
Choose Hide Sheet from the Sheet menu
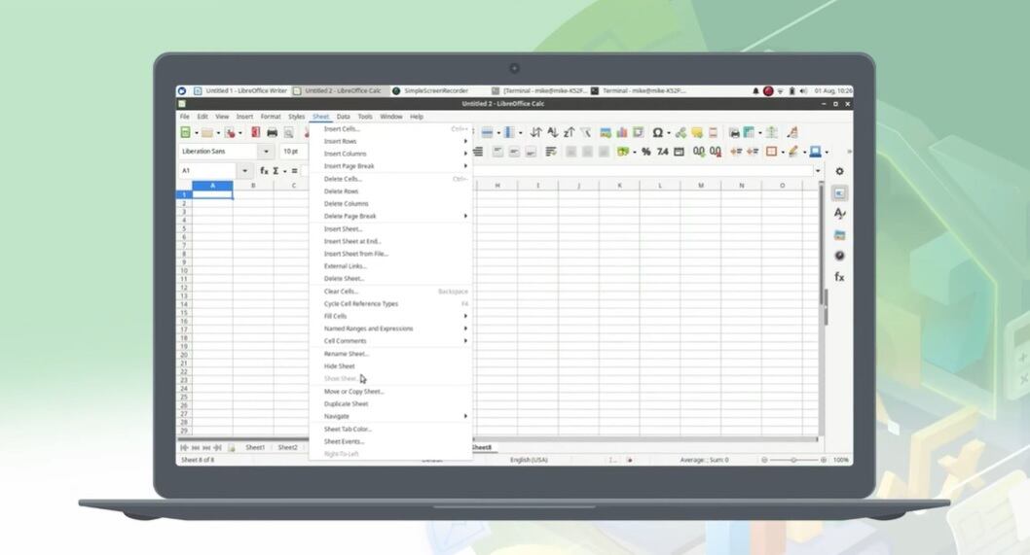click(340, 366)
